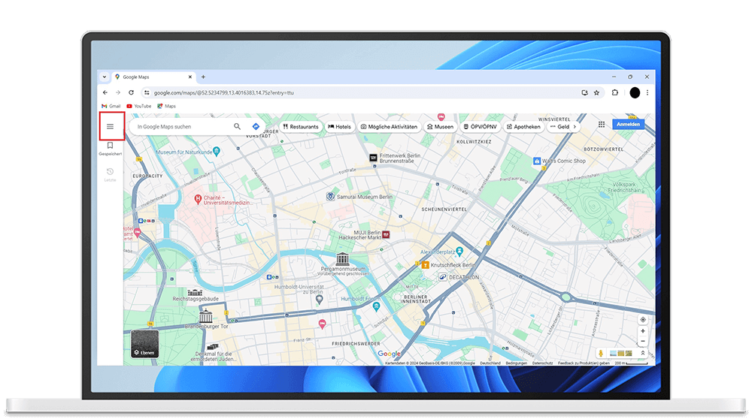The height and width of the screenshot is (419, 752).
Task: Select the Restaurants category chip
Action: [301, 126]
